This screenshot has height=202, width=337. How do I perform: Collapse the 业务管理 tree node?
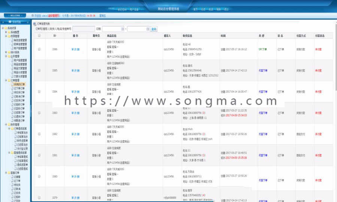pyautogui.click(x=6, y=56)
